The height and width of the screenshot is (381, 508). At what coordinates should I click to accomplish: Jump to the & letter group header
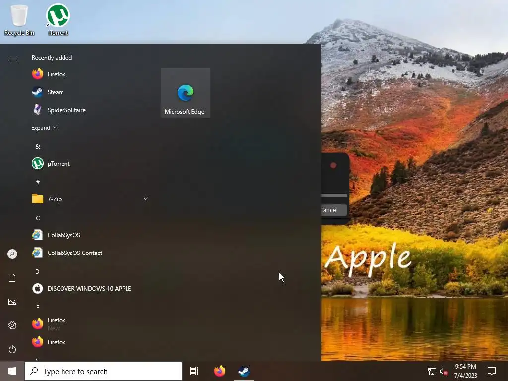(x=38, y=147)
